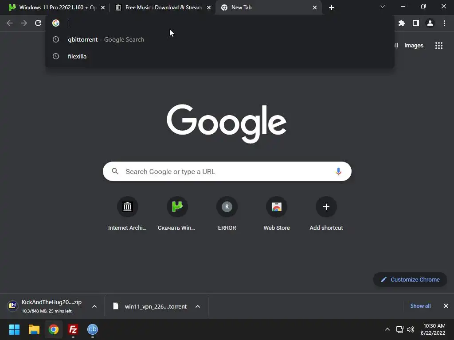This screenshot has width=454, height=340.
Task: Switch to FileZilla in taskbar
Action: click(73, 329)
